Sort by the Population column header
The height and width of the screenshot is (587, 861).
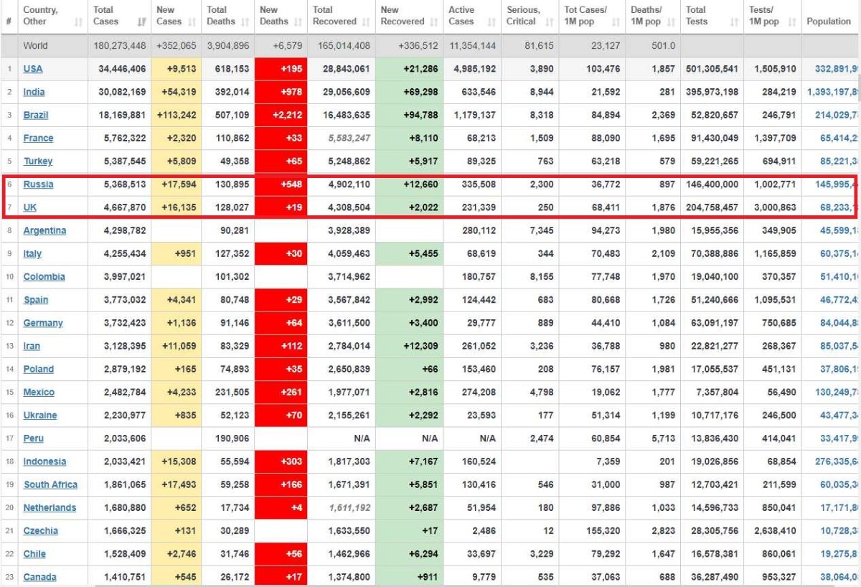point(829,22)
